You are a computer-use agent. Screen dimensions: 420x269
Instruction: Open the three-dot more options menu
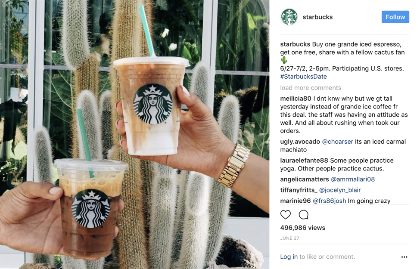click(x=404, y=257)
